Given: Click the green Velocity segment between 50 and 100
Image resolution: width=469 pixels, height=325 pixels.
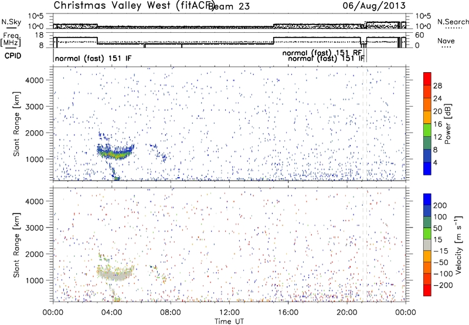Looking at the screenshot, I should pos(427,222).
